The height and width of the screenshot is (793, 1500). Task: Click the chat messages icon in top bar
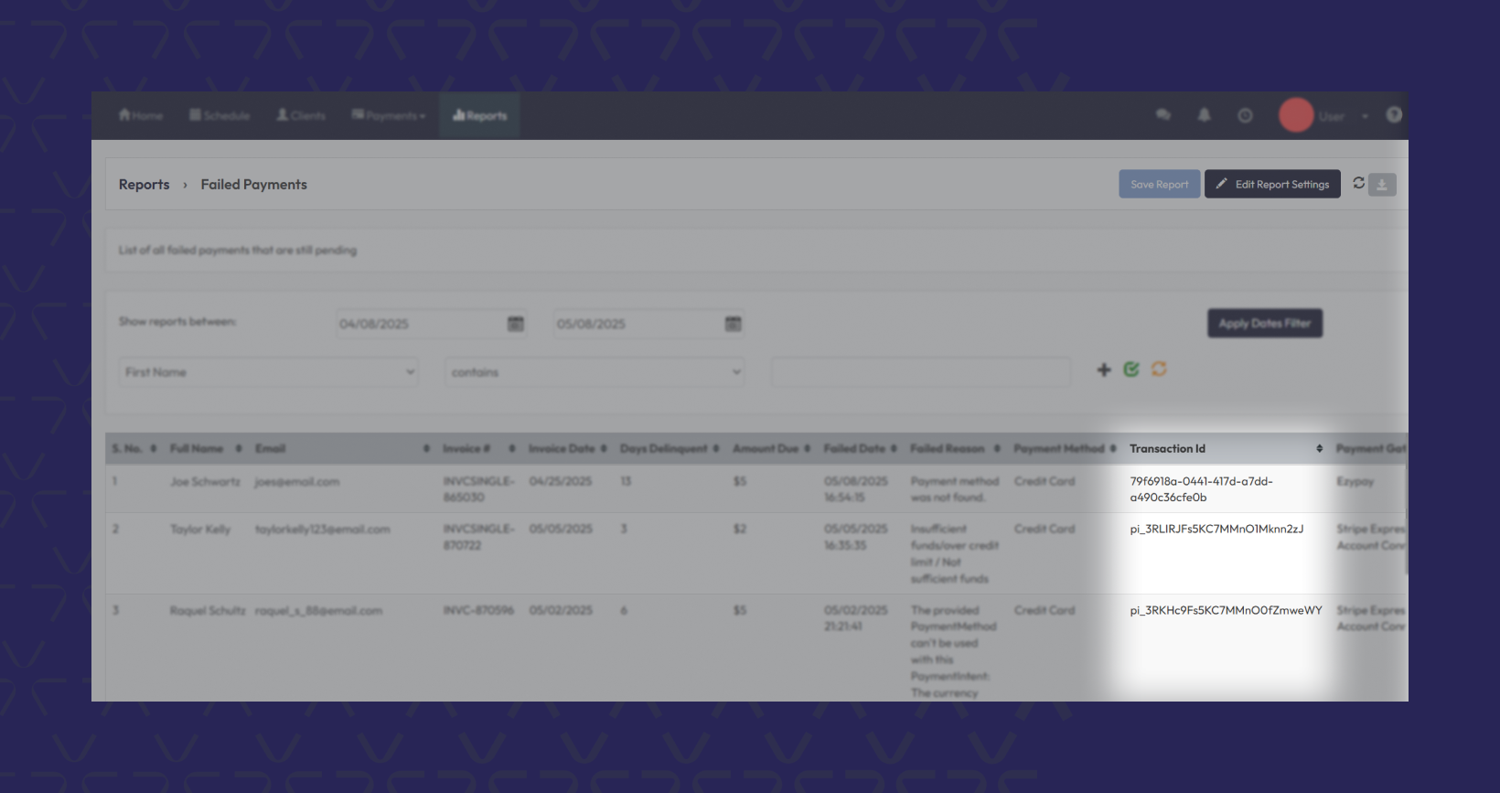tap(1162, 115)
